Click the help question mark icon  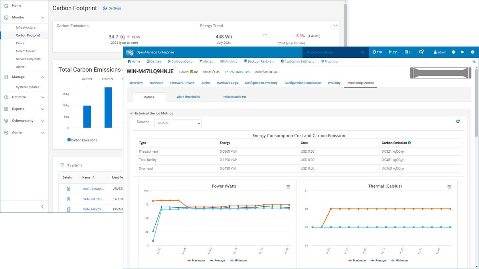[453, 52]
